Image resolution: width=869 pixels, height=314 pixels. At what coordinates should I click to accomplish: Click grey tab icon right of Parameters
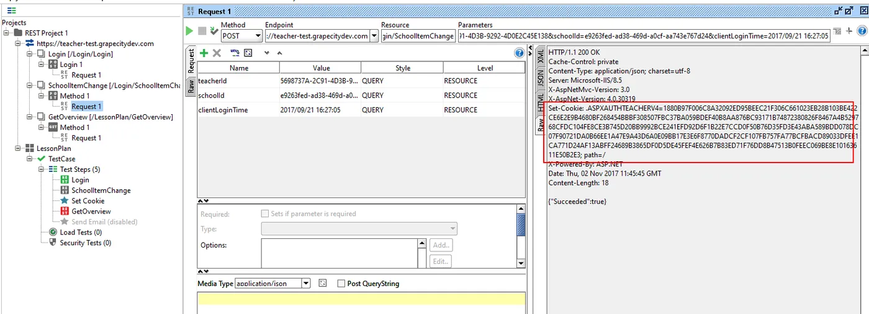coord(838,30)
